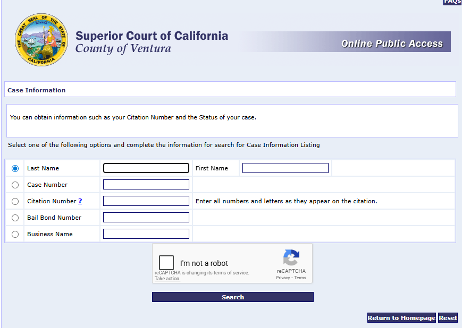The image size is (462, 328).
Task: Click into the Case Number field
Action: coord(146,185)
